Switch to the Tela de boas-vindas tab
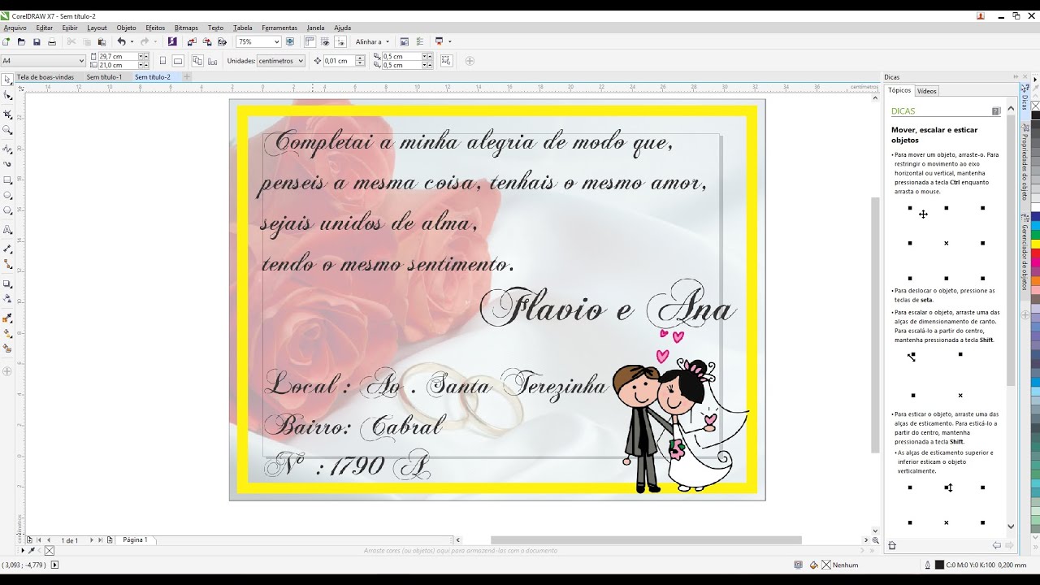The image size is (1040, 585). pos(45,77)
